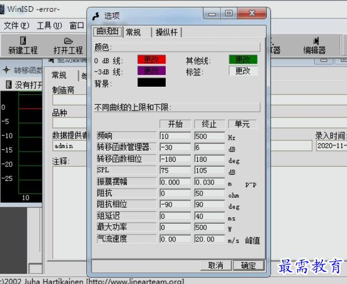Click the SPL end field 105
Viewport: 347px width, 284px height.
[209, 170]
